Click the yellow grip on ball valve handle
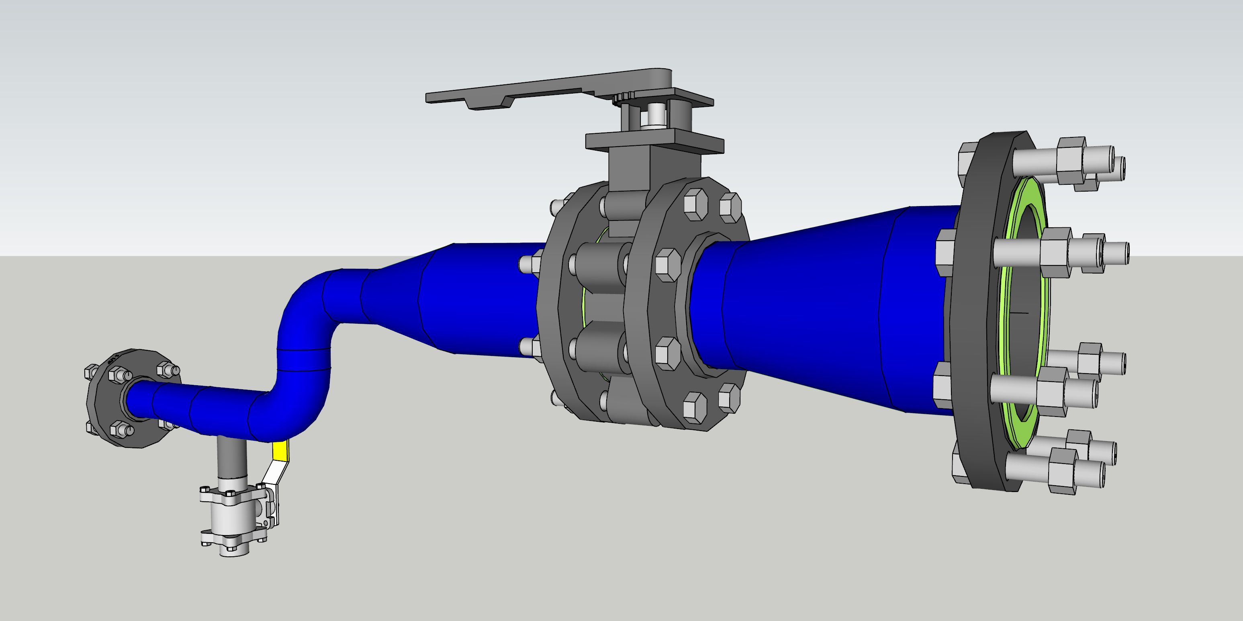The width and height of the screenshot is (1243, 621). click(x=280, y=451)
